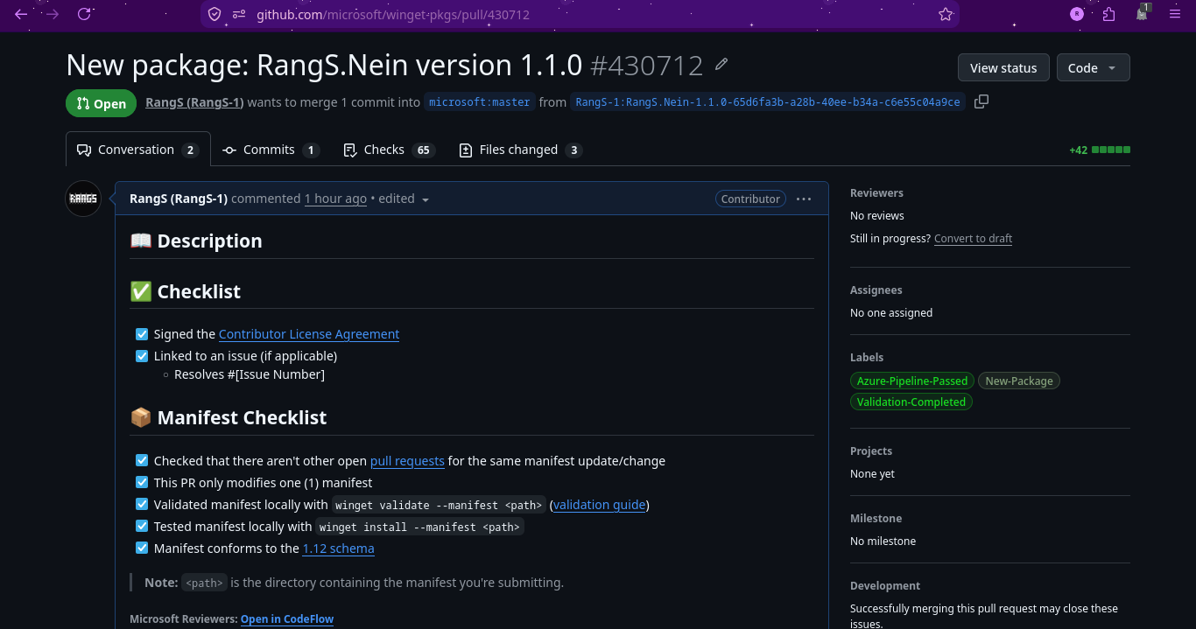Open the browser hamburger menu
This screenshot has height=629, width=1196.
(1175, 14)
